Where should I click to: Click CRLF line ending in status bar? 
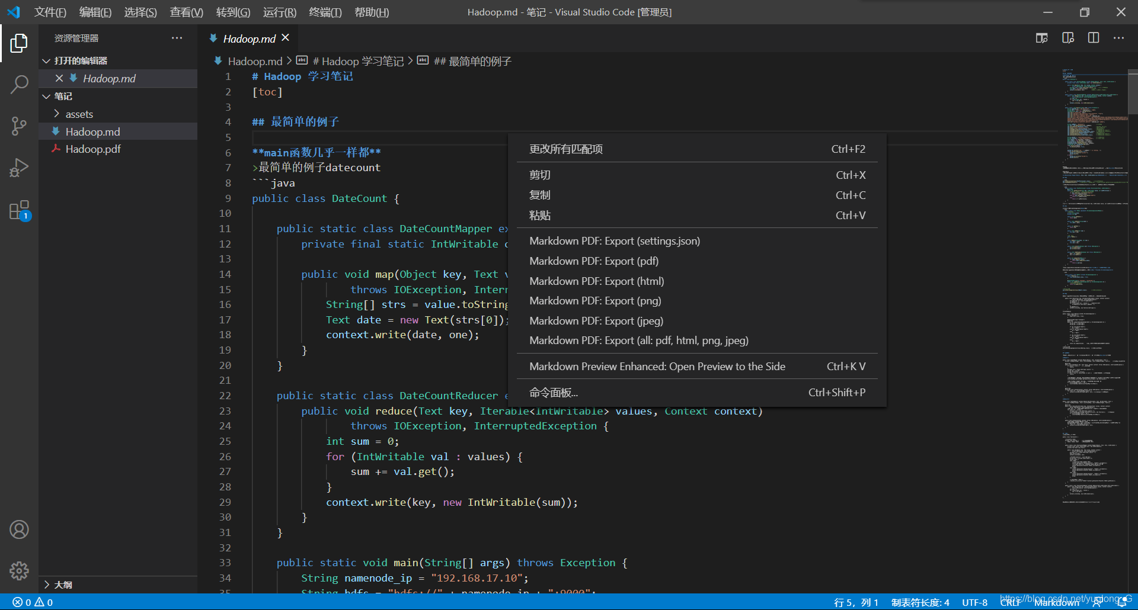click(x=1011, y=602)
